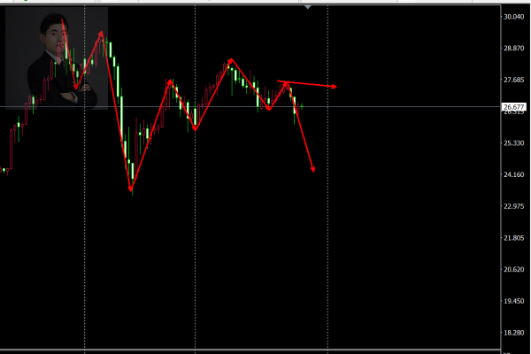Click the 22.975 price scale label
Image resolution: width=531 pixels, height=354 pixels.
(513, 206)
